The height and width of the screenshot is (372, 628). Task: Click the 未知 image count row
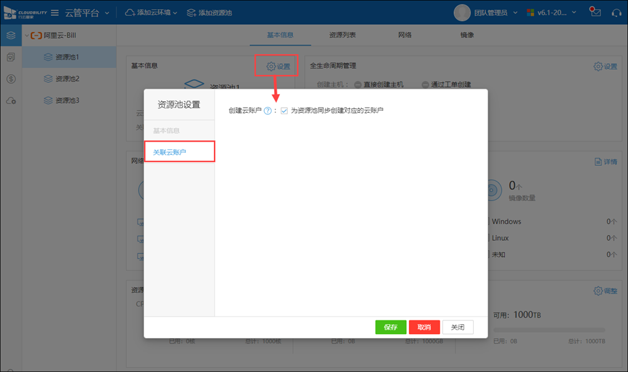click(x=554, y=255)
